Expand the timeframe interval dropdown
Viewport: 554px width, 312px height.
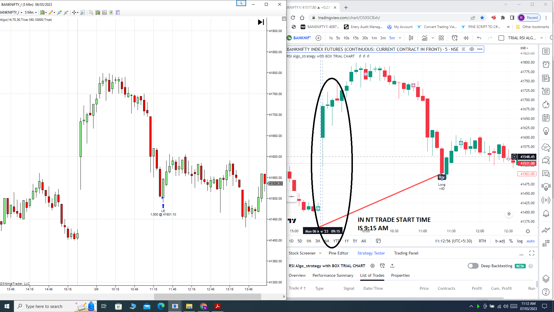pos(400,38)
